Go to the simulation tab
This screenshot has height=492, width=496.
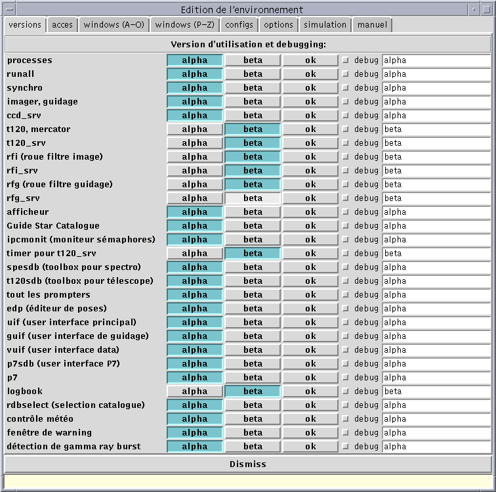[325, 25]
